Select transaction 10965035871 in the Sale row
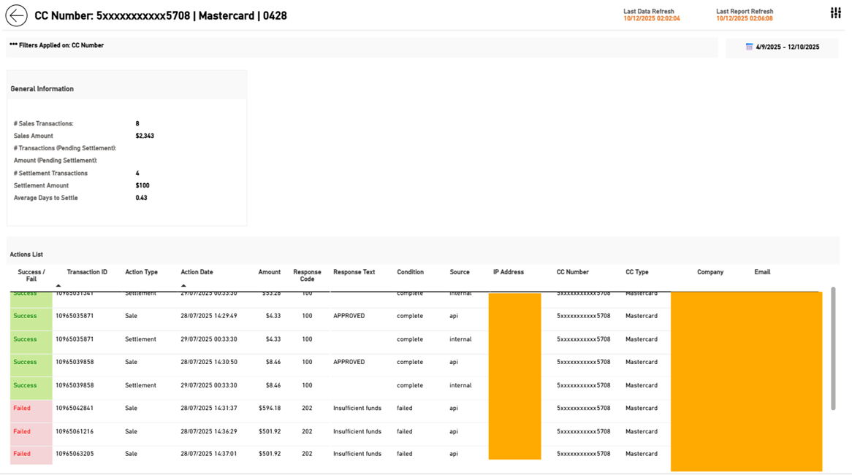The width and height of the screenshot is (852, 475). [x=75, y=316]
